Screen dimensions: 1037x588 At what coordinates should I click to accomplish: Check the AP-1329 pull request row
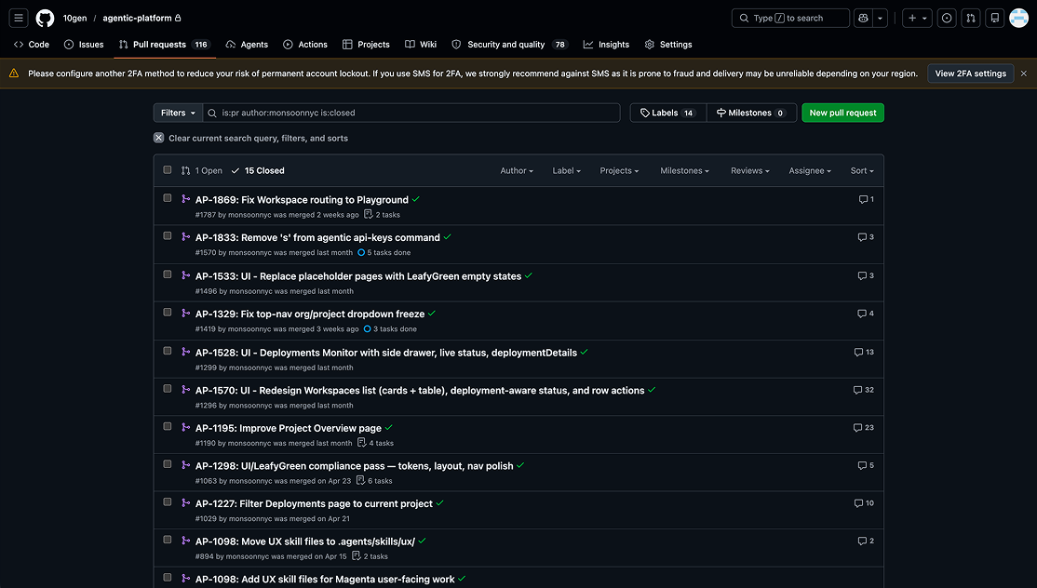pyautogui.click(x=168, y=312)
